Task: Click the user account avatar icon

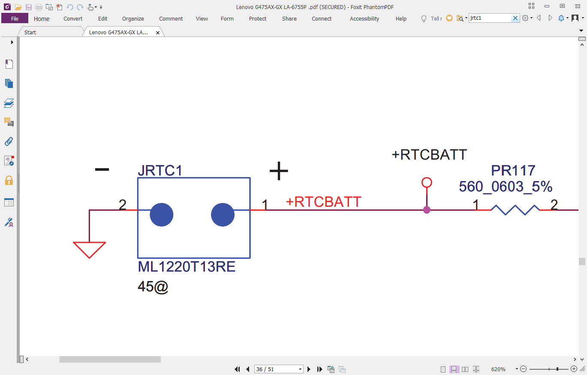Action: pos(575,18)
